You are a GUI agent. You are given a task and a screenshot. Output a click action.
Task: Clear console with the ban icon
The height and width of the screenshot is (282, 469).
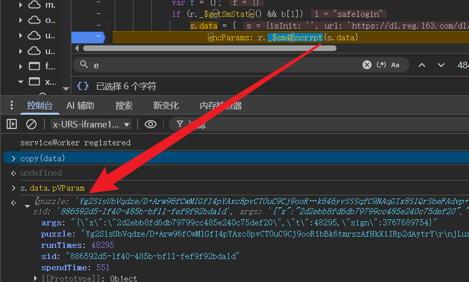pyautogui.click(x=31, y=124)
